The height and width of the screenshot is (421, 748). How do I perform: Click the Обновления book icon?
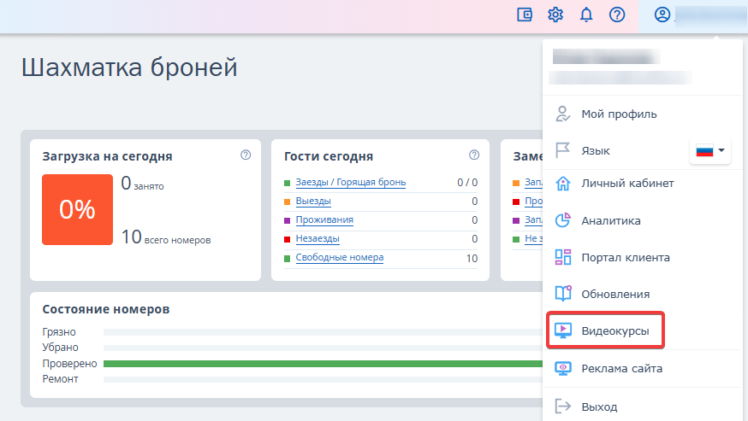(x=563, y=294)
